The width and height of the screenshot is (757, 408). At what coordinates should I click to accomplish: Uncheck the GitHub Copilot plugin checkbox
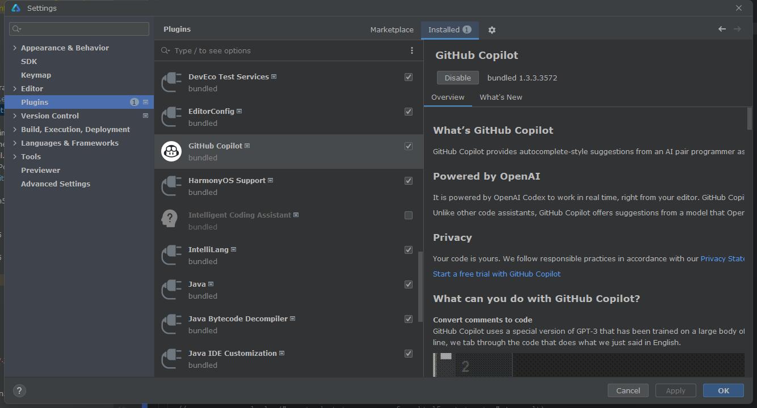pyautogui.click(x=409, y=146)
